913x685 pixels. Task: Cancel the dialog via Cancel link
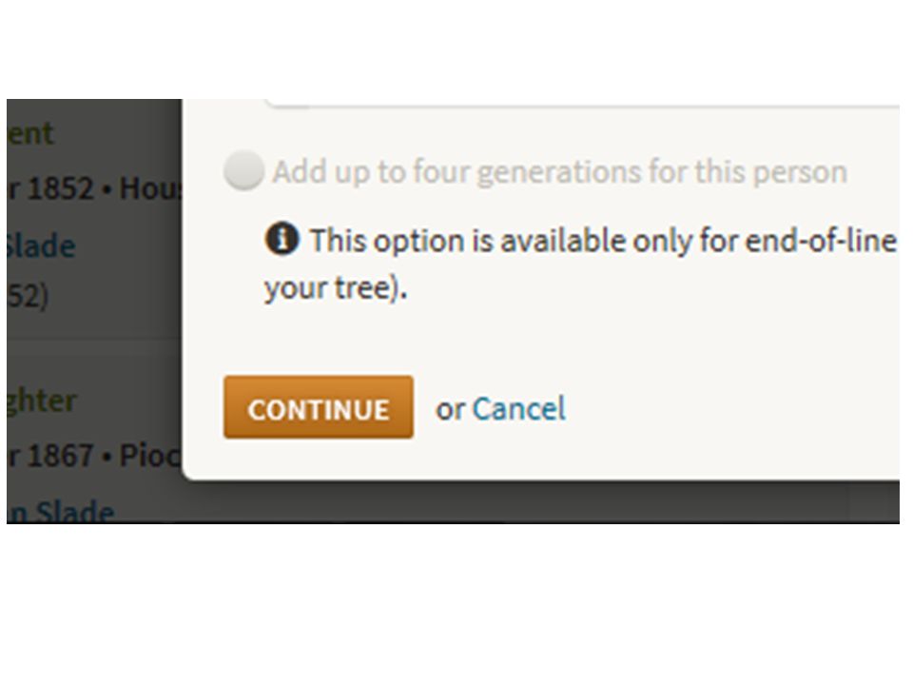(x=518, y=409)
